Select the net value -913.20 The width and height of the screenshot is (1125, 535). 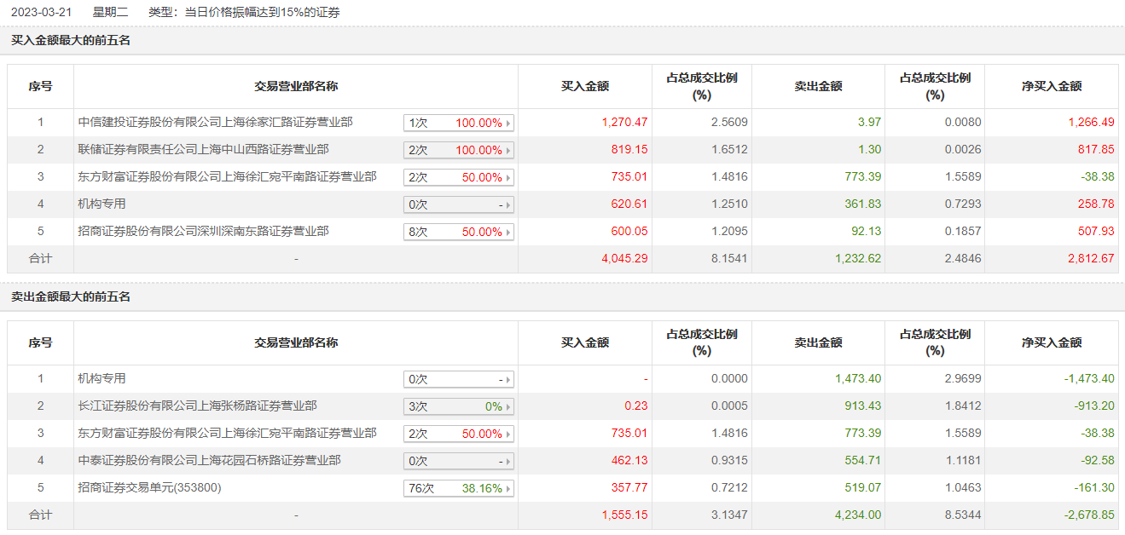pos(1094,406)
